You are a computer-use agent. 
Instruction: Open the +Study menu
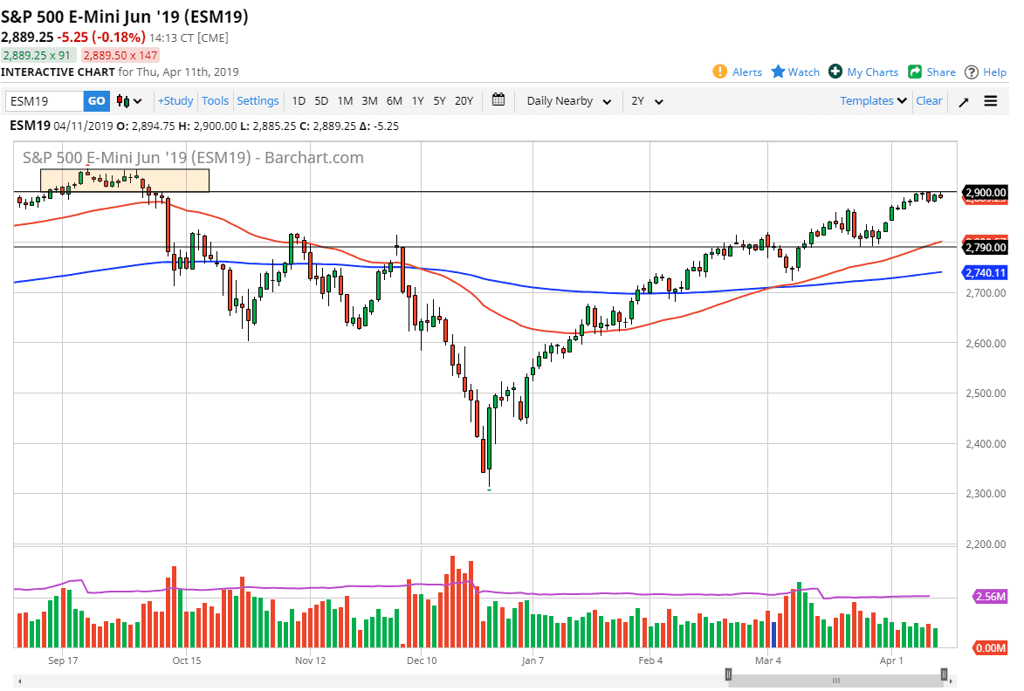tap(175, 101)
